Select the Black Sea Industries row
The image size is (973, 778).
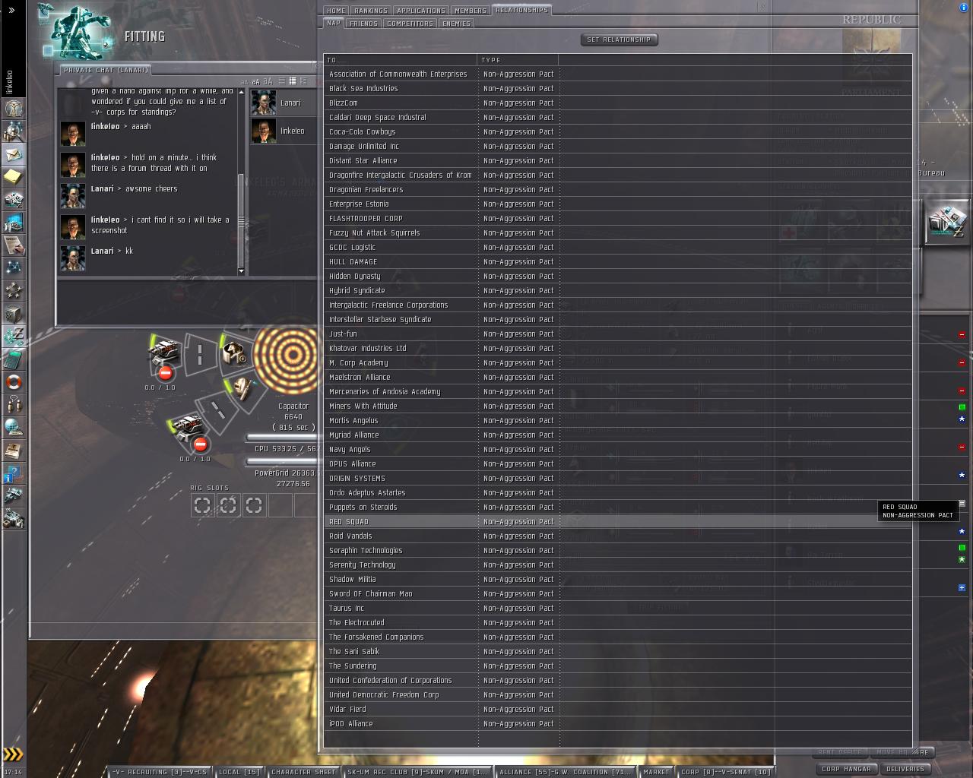click(617, 89)
